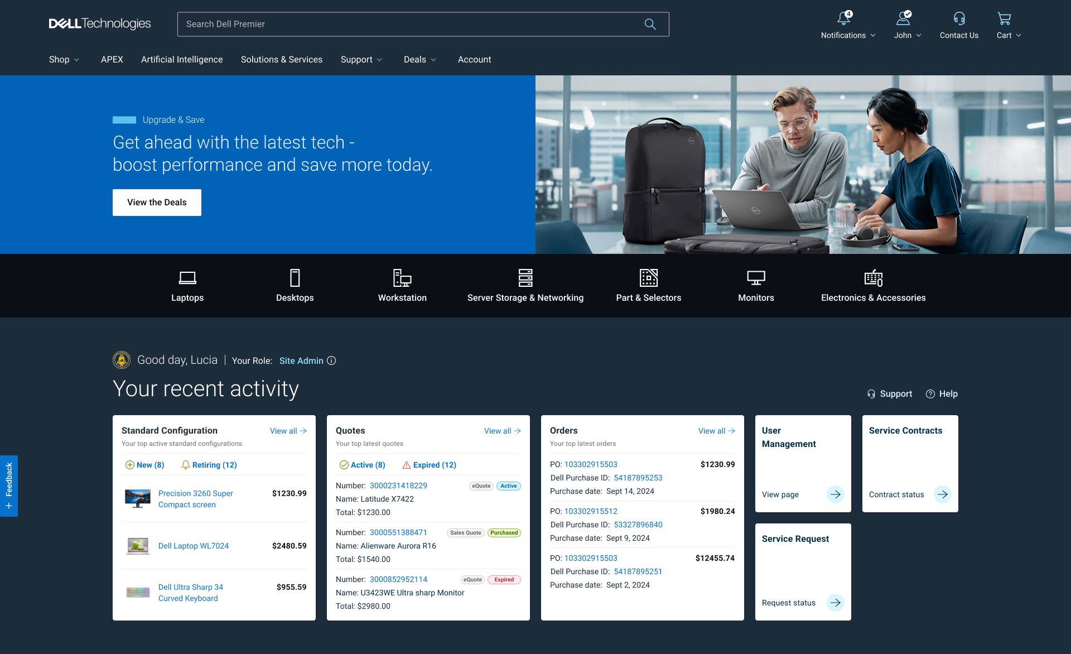Screen dimensions: 1071x654
Task: Click the Contact Us headset icon
Action: pyautogui.click(x=959, y=18)
